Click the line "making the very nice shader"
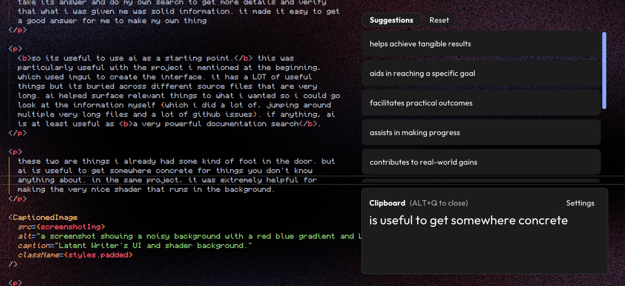This screenshot has height=286, width=625. pos(146,189)
